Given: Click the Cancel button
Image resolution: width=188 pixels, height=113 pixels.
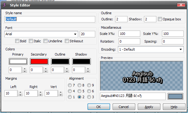Looking at the screenshot, I should [x=124, y=107].
